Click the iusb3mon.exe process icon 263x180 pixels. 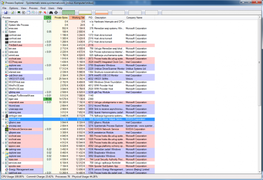click(x=7, y=76)
